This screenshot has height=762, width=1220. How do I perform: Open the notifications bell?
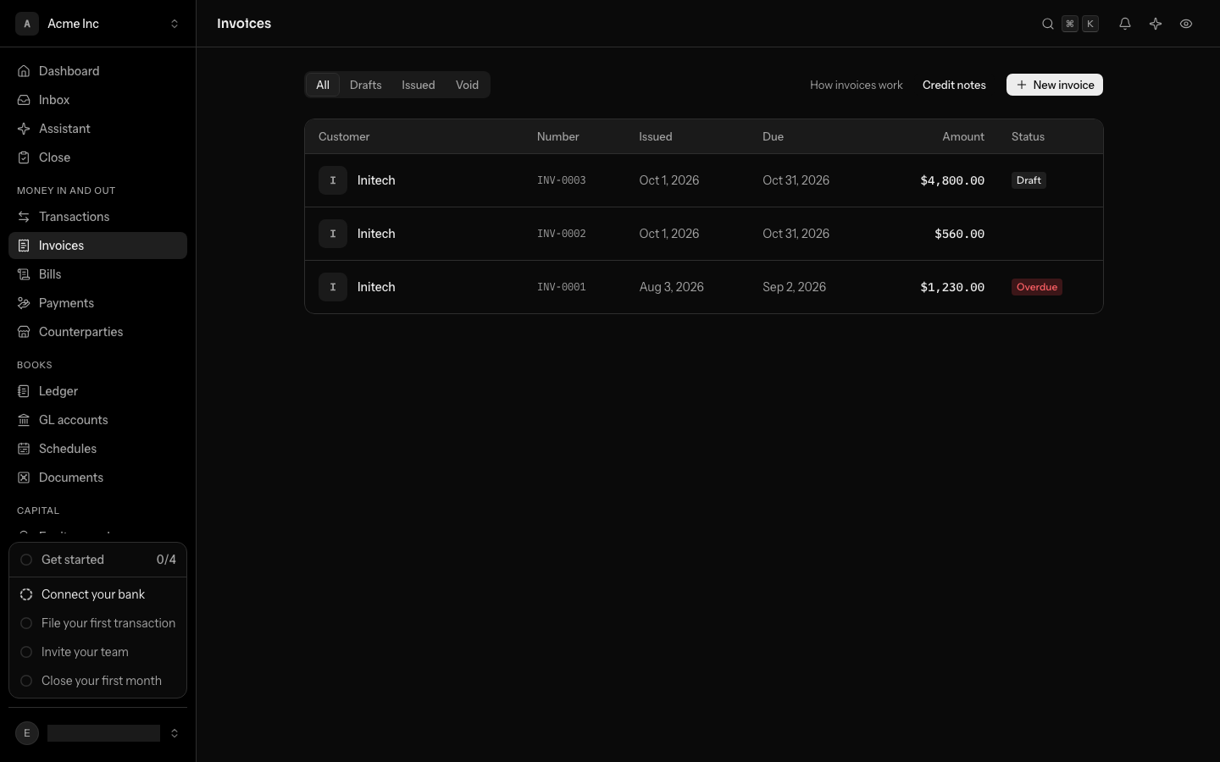[1125, 24]
